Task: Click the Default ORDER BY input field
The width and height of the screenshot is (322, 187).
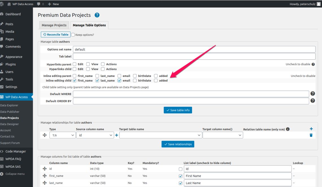Action: 191,101
